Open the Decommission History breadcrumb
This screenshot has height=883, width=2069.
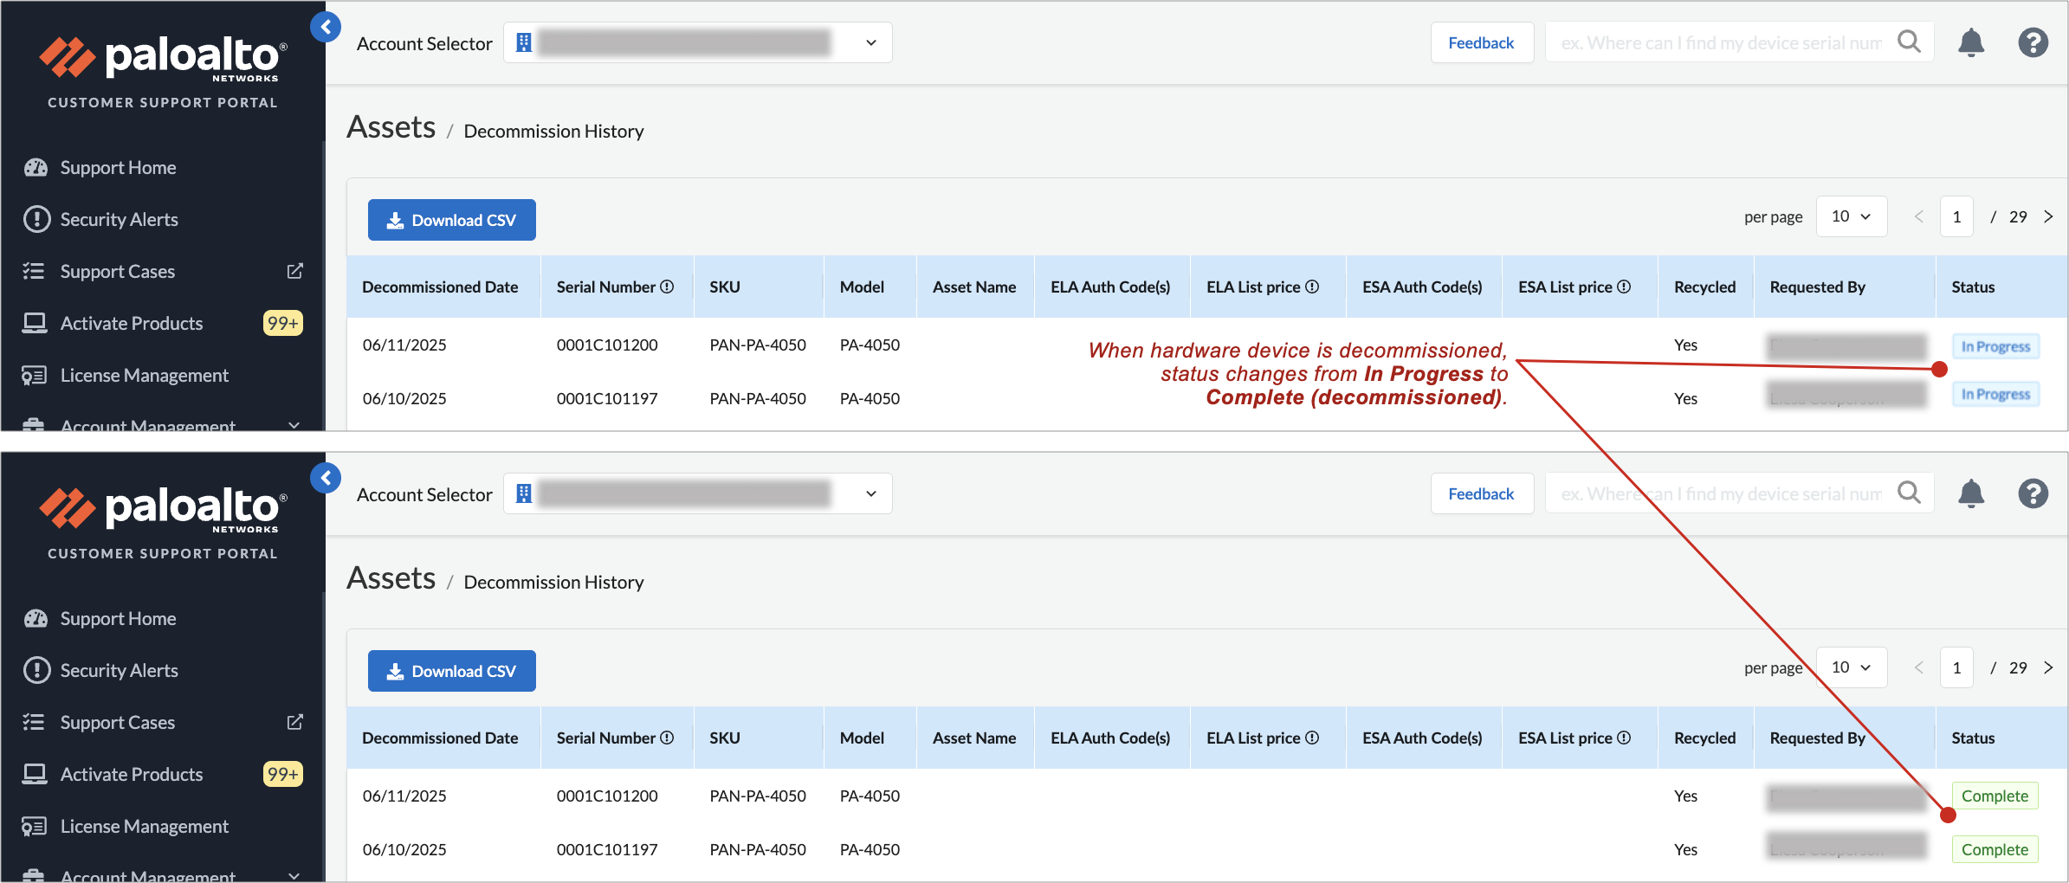tap(554, 131)
